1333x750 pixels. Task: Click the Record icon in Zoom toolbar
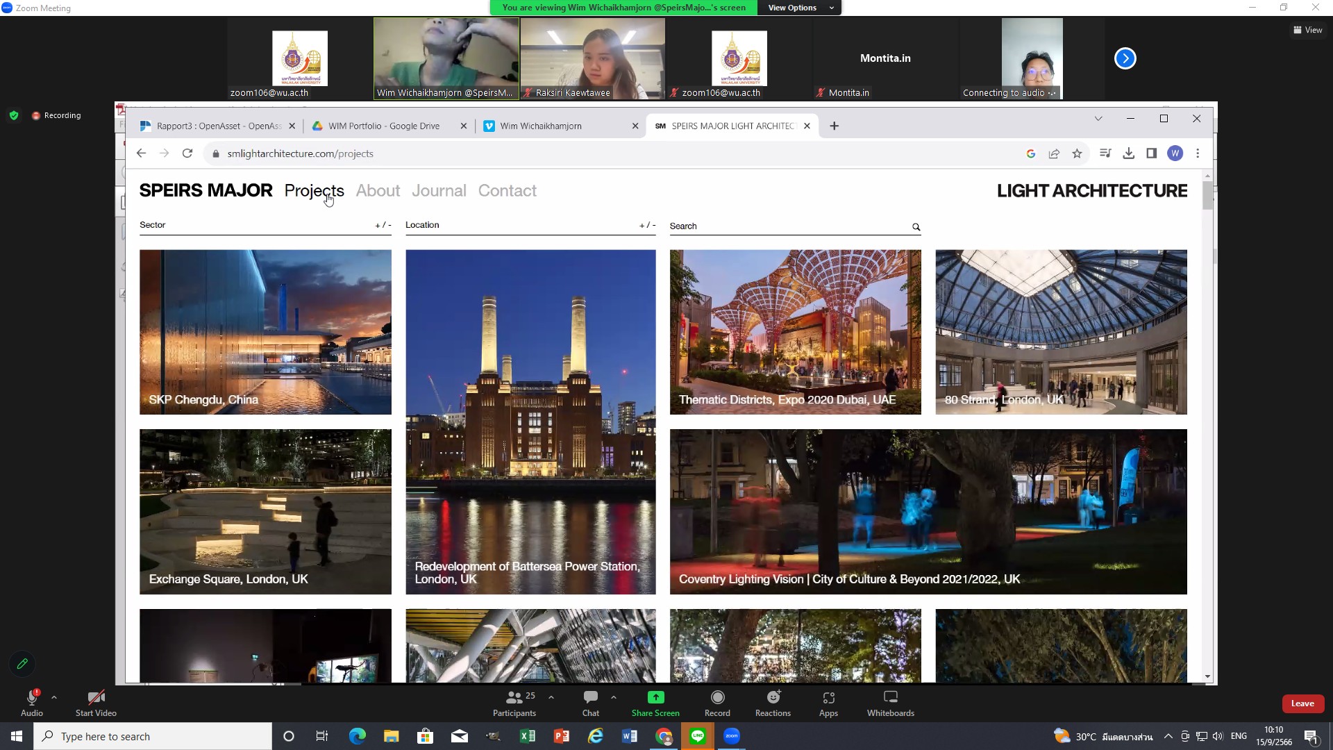click(x=717, y=698)
